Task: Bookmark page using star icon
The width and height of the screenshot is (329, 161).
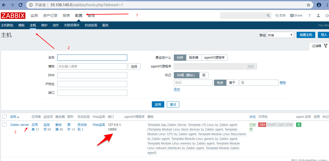Action: 308,5
